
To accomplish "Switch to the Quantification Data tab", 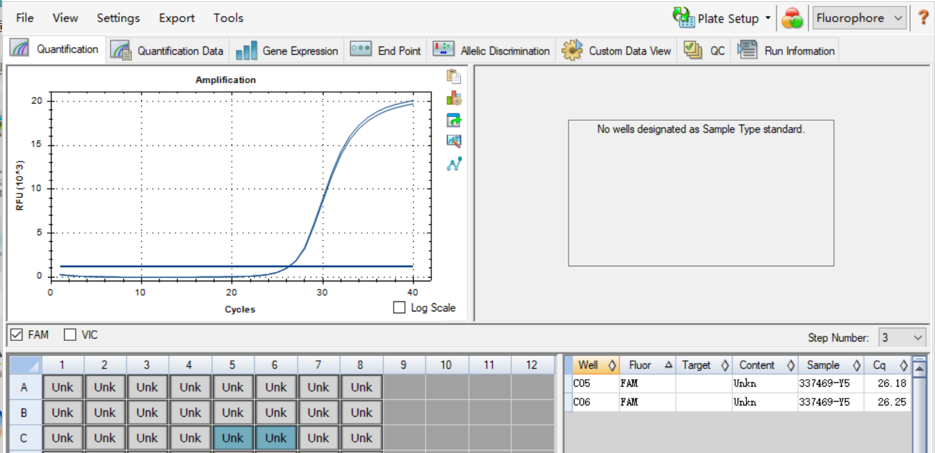I will [x=167, y=51].
